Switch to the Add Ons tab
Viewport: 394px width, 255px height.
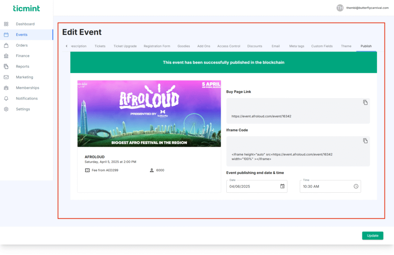(204, 46)
